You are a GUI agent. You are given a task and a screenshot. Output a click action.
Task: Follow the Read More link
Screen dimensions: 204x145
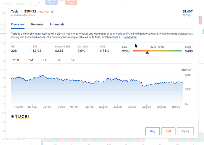[130, 37]
